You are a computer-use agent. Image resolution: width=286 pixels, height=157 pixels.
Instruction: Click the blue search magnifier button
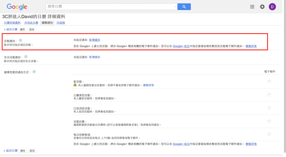click(184, 7)
